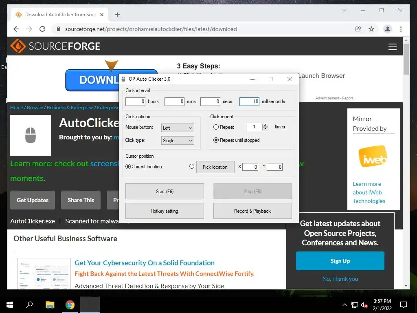Viewport: 417px width, 313px height.
Task: Show hidden system tray icons
Action: click(345, 305)
